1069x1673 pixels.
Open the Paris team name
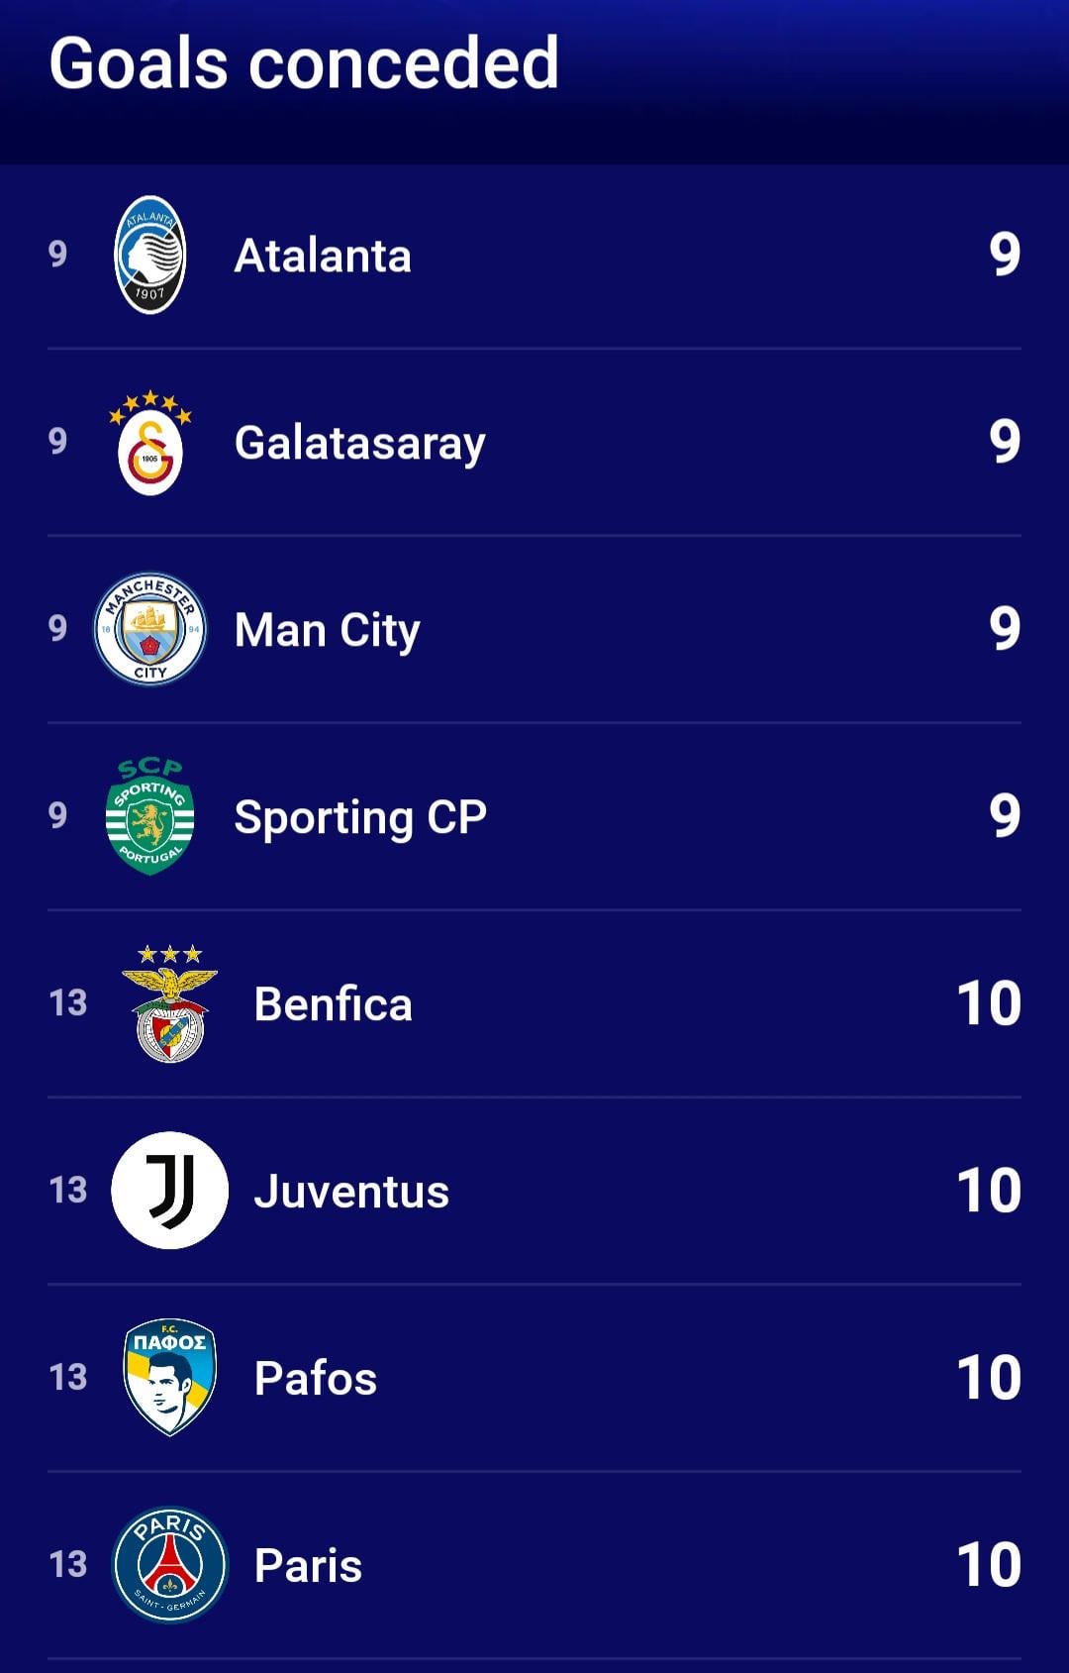click(308, 1565)
